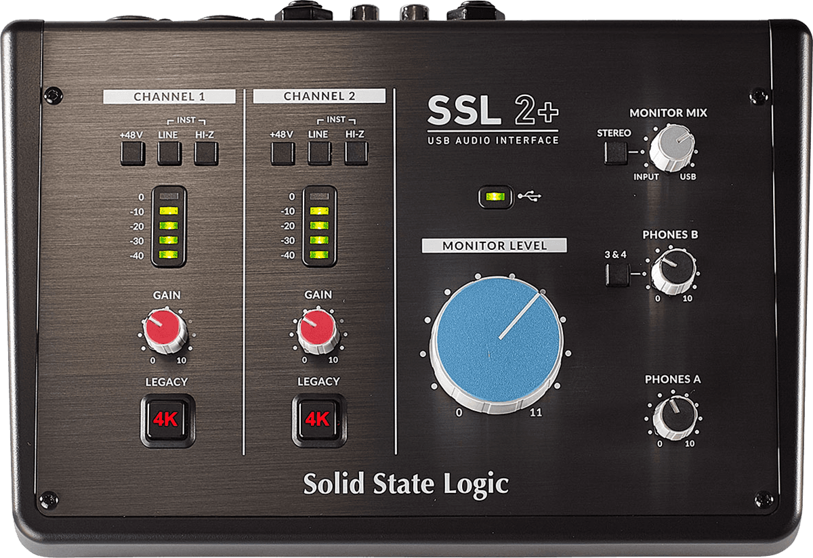Click the USB trident symbol icon
Screen dimensions: 813x558
point(529,197)
